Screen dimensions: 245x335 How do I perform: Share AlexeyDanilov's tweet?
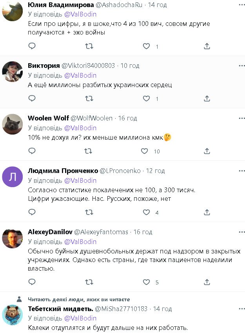pyautogui.click(x=207, y=282)
